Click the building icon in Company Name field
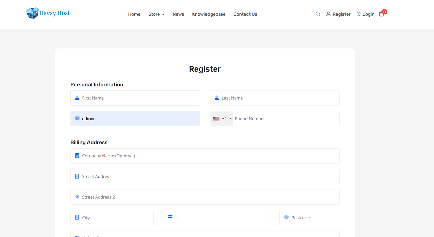Image resolution: width=434 pixels, height=237 pixels. coord(77,156)
